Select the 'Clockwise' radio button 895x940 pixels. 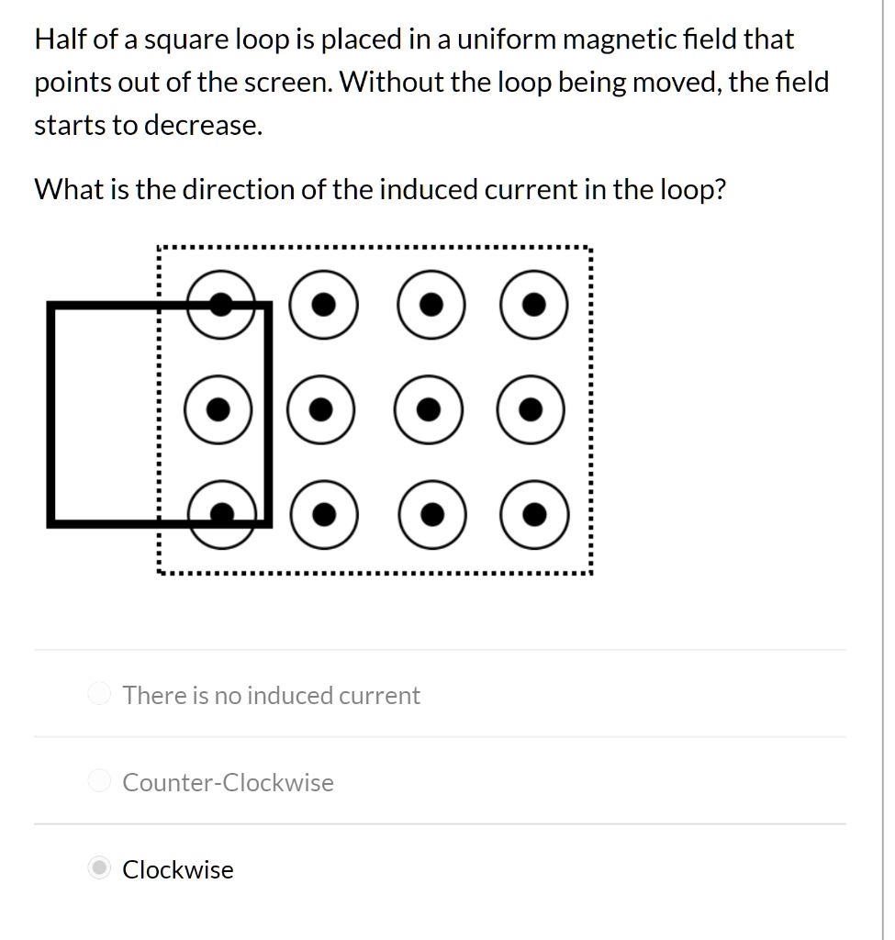click(98, 868)
